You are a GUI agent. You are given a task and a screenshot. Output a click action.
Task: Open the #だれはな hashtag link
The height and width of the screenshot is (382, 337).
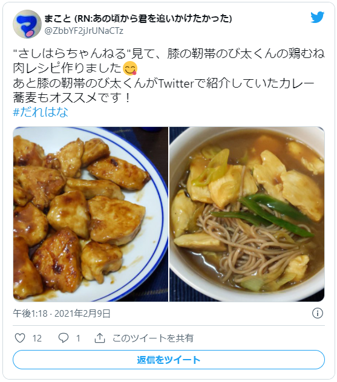[41, 112]
